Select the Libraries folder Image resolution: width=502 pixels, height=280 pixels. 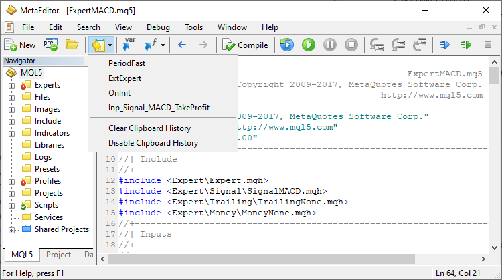pyautogui.click(x=50, y=145)
